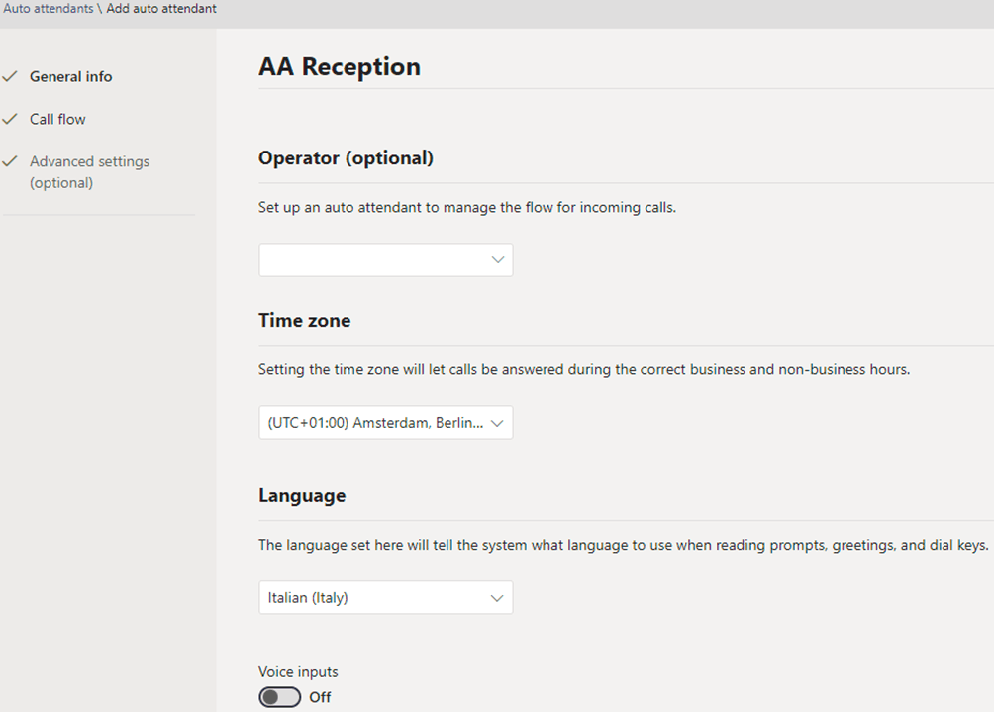The height and width of the screenshot is (712, 994).
Task: Open the General info step
Action: click(70, 76)
